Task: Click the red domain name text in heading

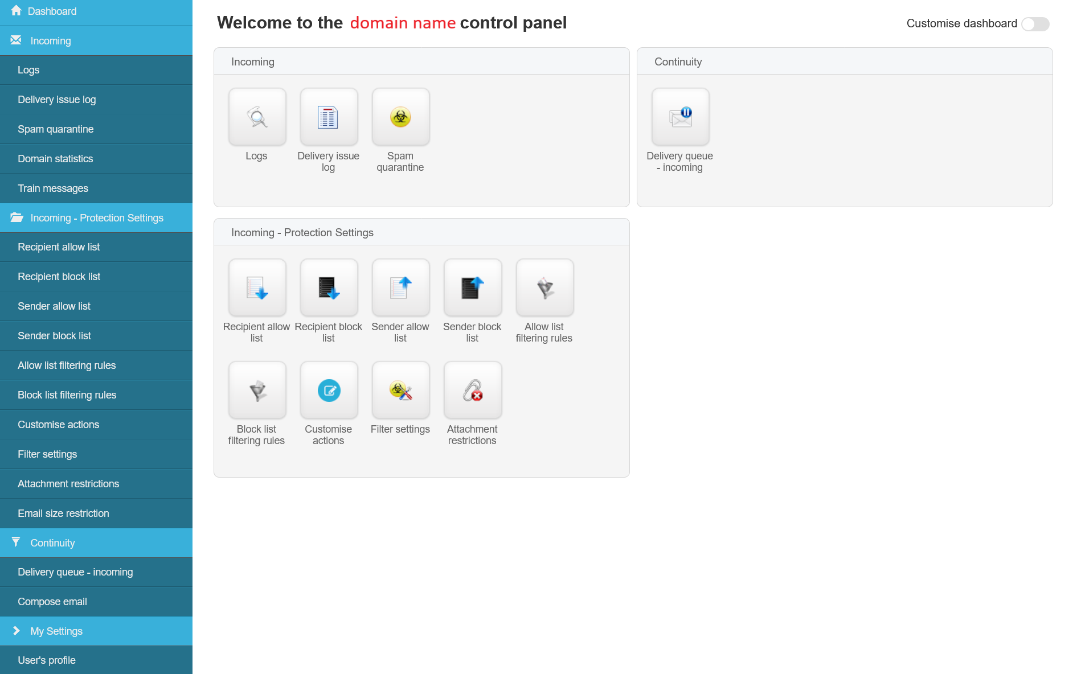Action: pos(403,23)
